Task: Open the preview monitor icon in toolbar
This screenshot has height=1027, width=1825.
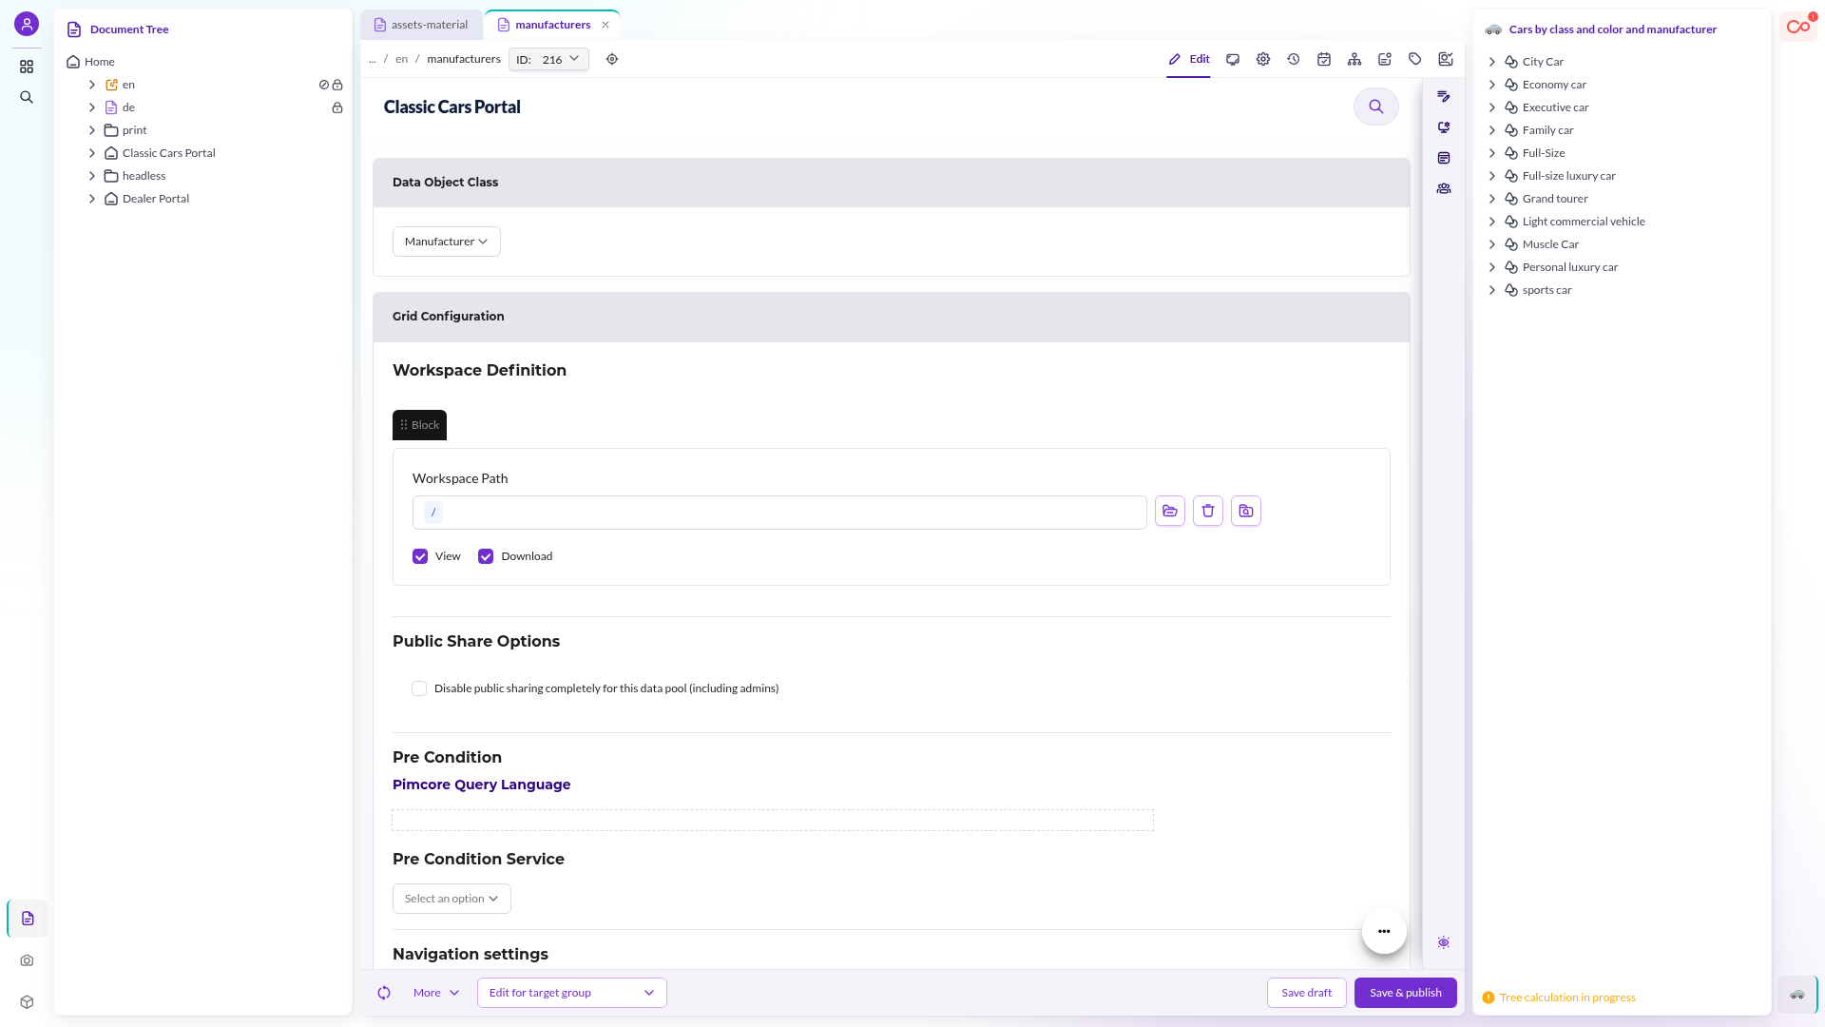Action: click(x=1233, y=59)
